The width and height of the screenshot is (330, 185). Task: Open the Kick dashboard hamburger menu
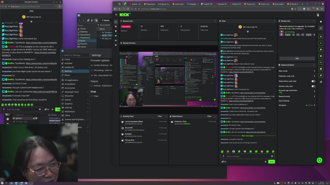coord(116,15)
